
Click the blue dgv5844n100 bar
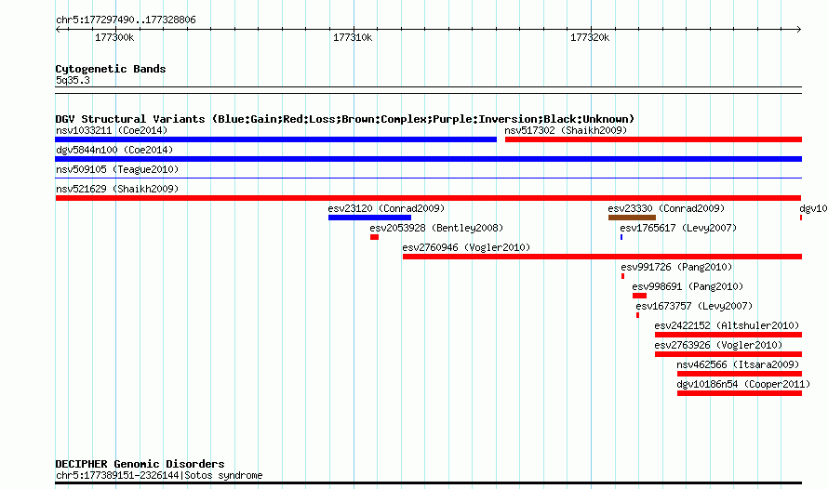pos(428,159)
